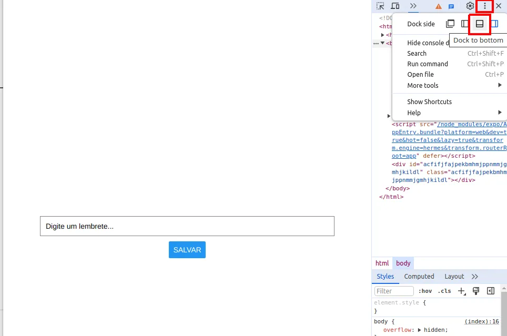The height and width of the screenshot is (336, 507).
Task: Click the SALVAR button
Action: point(187,250)
